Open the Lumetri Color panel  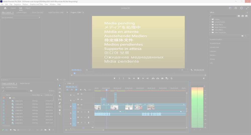pos(214,47)
